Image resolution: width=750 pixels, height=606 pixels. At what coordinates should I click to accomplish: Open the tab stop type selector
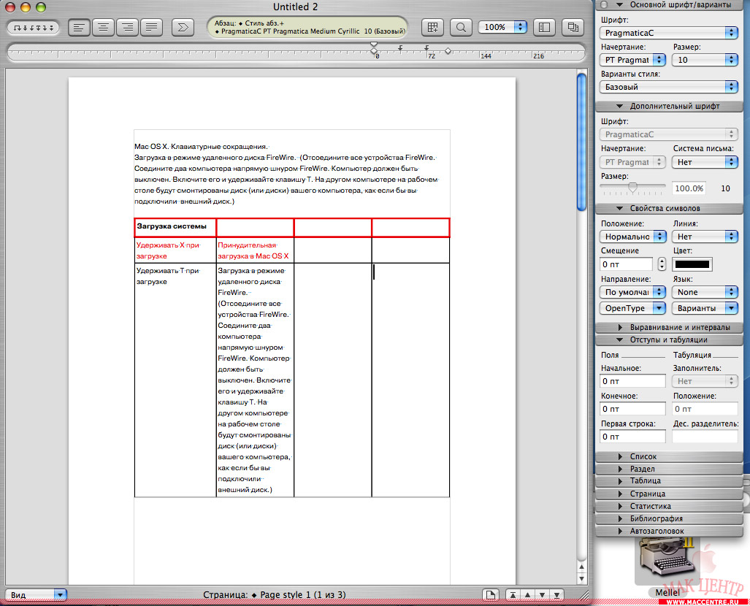(x=33, y=28)
